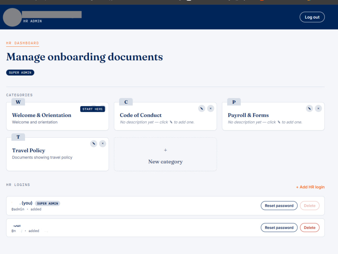Delete the Travel Policy category
Screen dimensions: 338x254
click(103, 144)
